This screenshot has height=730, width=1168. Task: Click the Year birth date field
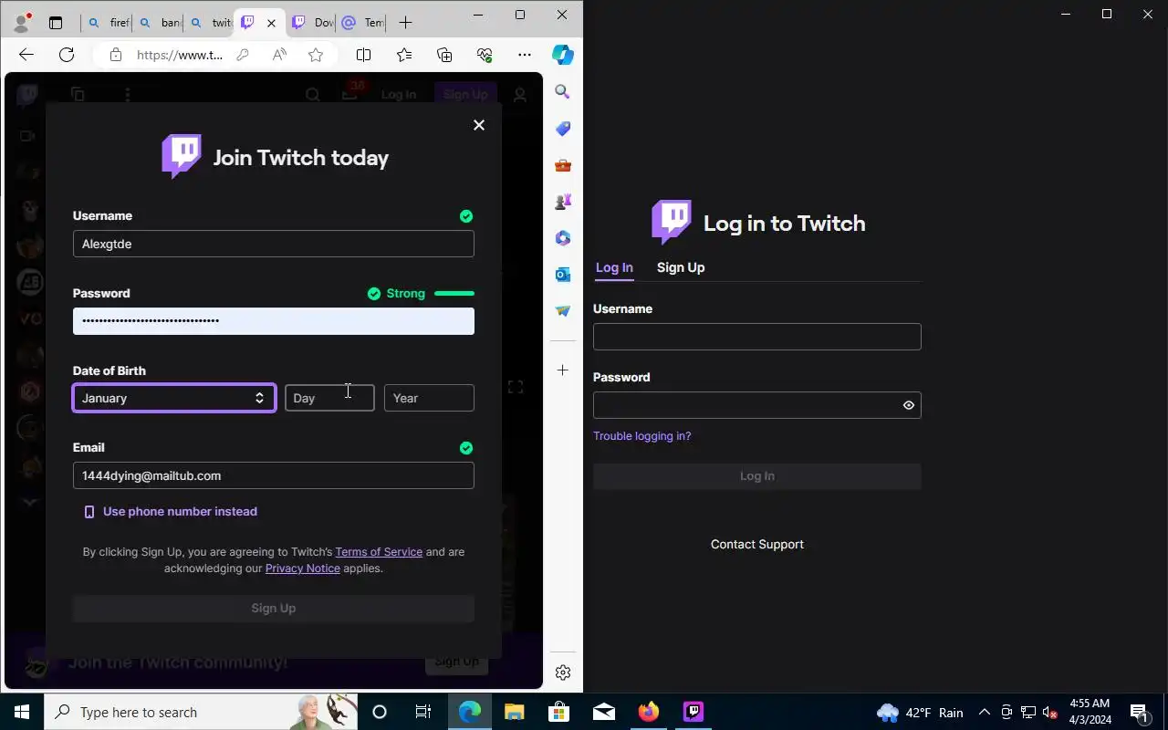point(429,398)
